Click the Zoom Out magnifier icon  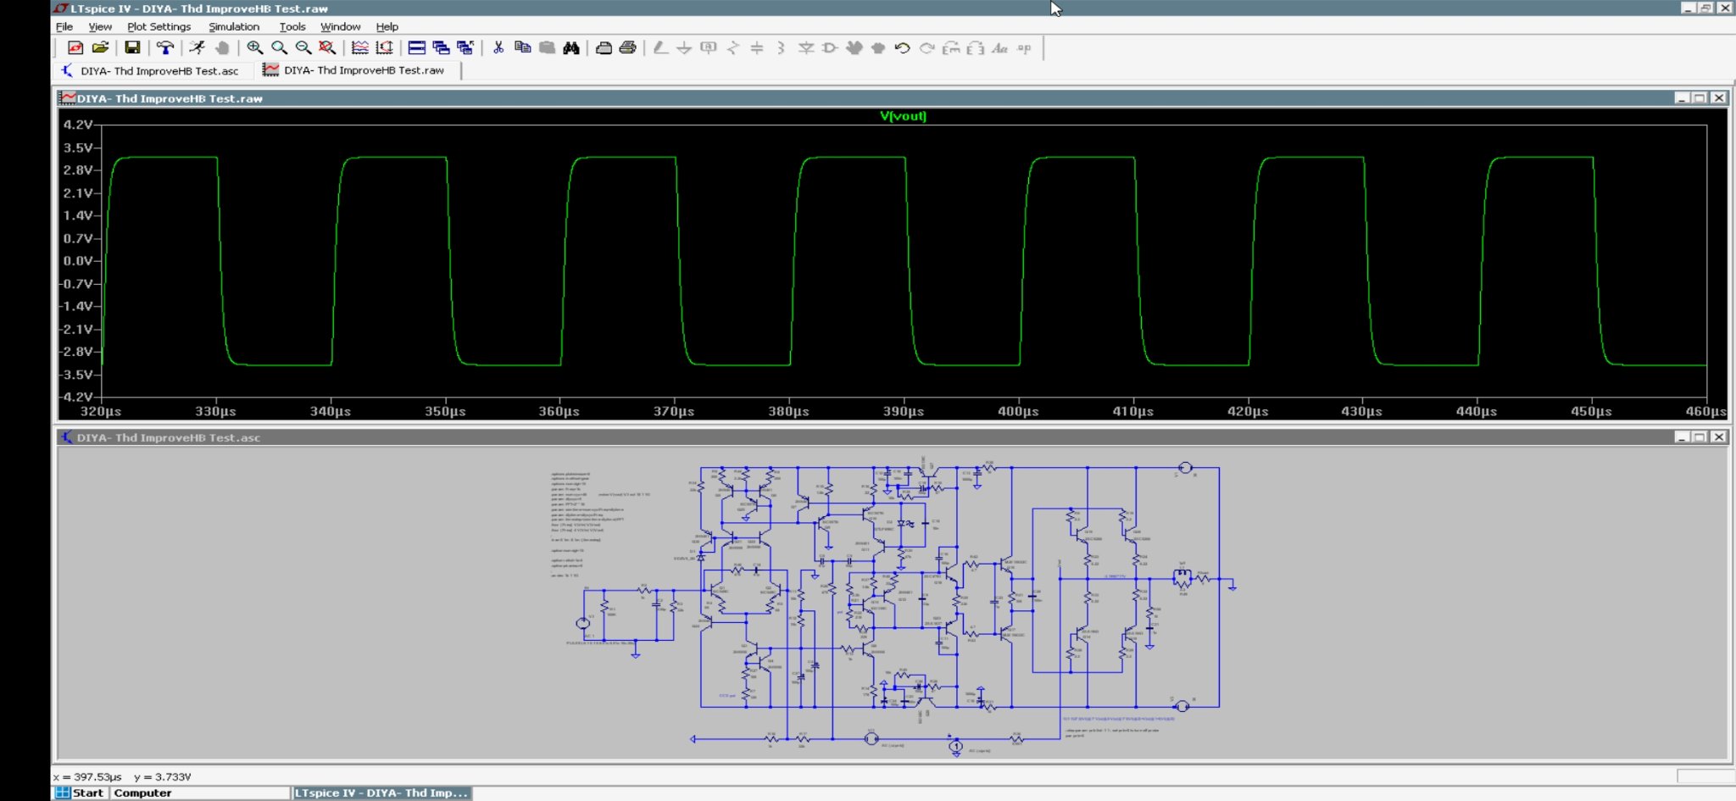coord(303,48)
